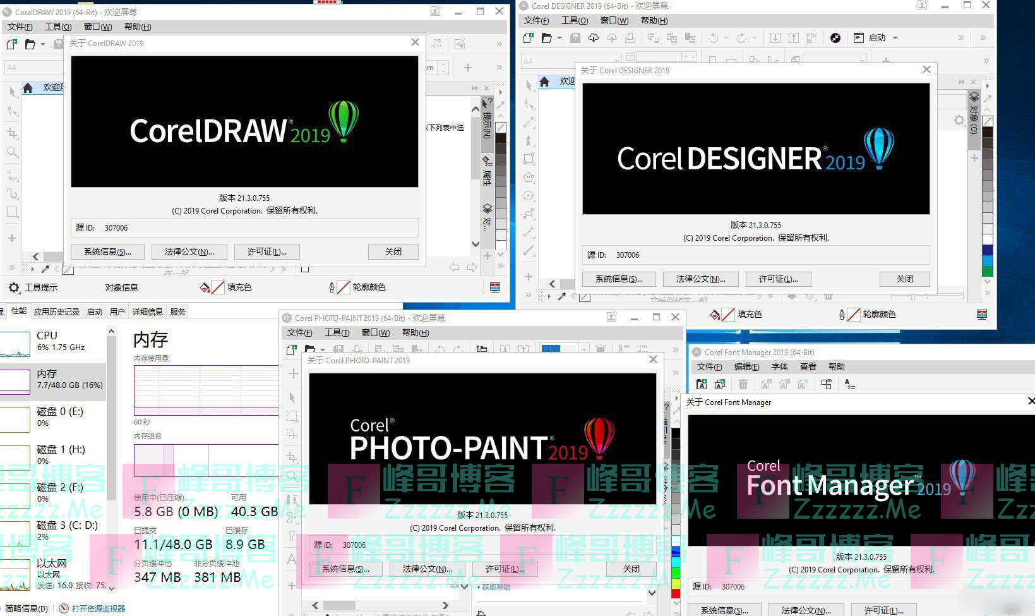Click Add collection icon in Font Manager toolbar
This screenshot has height=616, width=1035.
pos(720,384)
